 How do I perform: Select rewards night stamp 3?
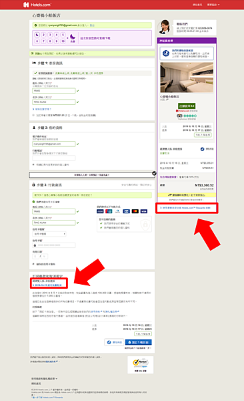[50, 35]
